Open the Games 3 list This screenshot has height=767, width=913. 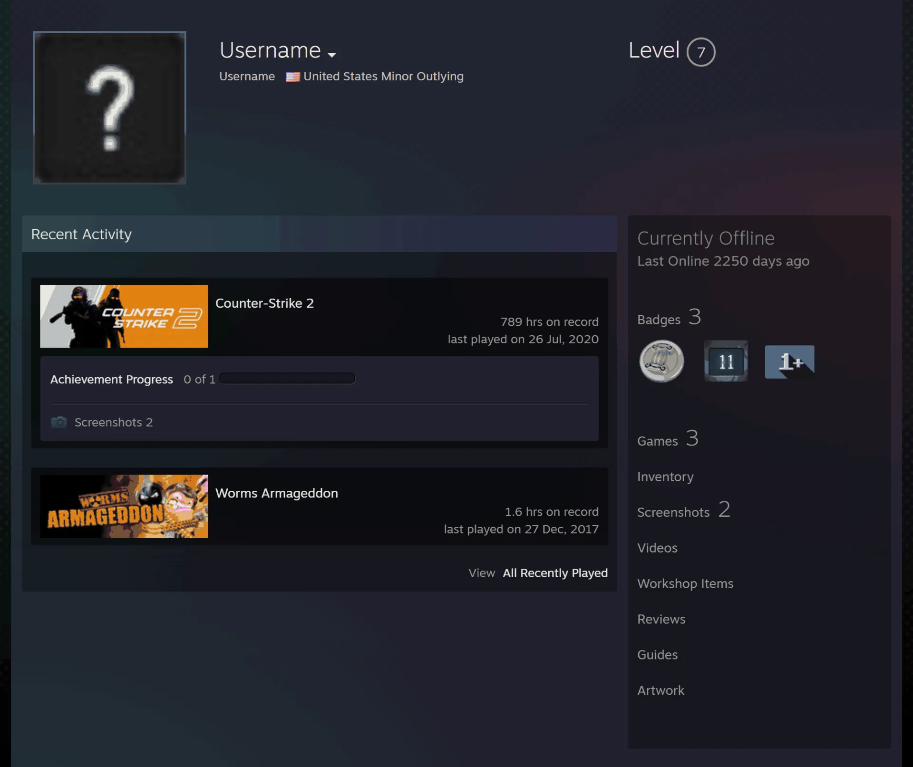[x=668, y=439]
